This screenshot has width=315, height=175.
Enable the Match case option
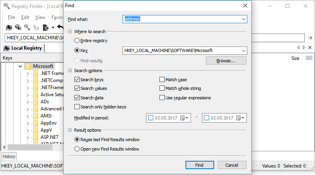pyautogui.click(x=162, y=80)
